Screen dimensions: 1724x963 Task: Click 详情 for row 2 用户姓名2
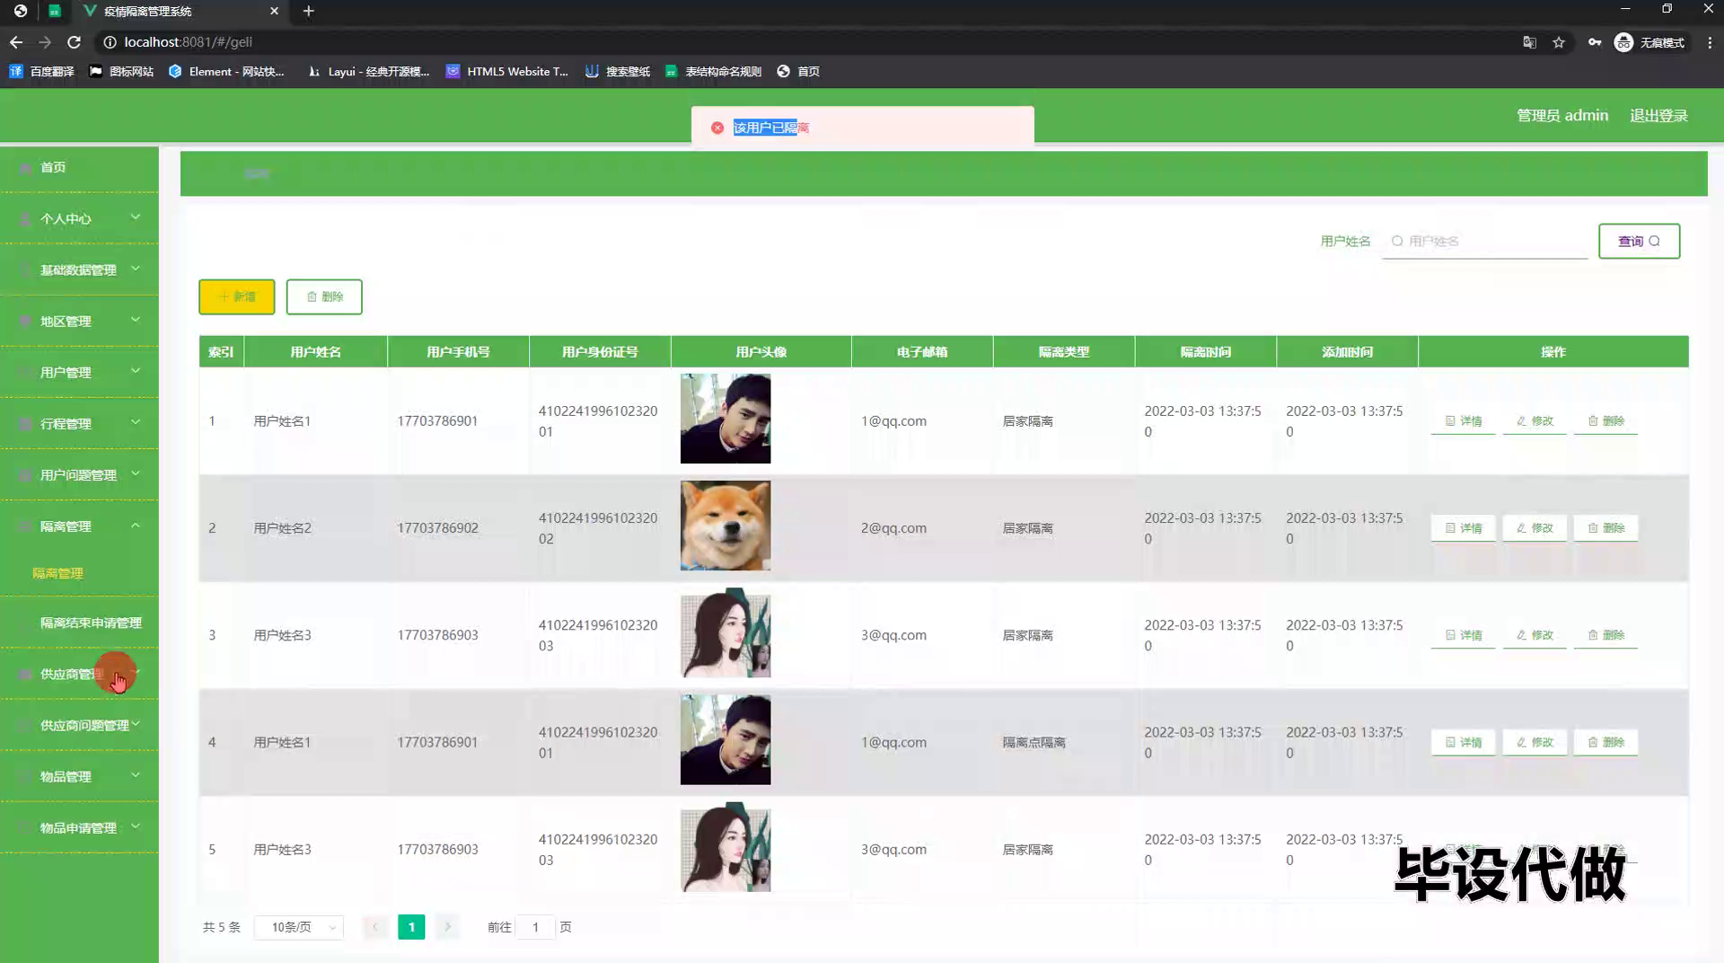point(1464,528)
